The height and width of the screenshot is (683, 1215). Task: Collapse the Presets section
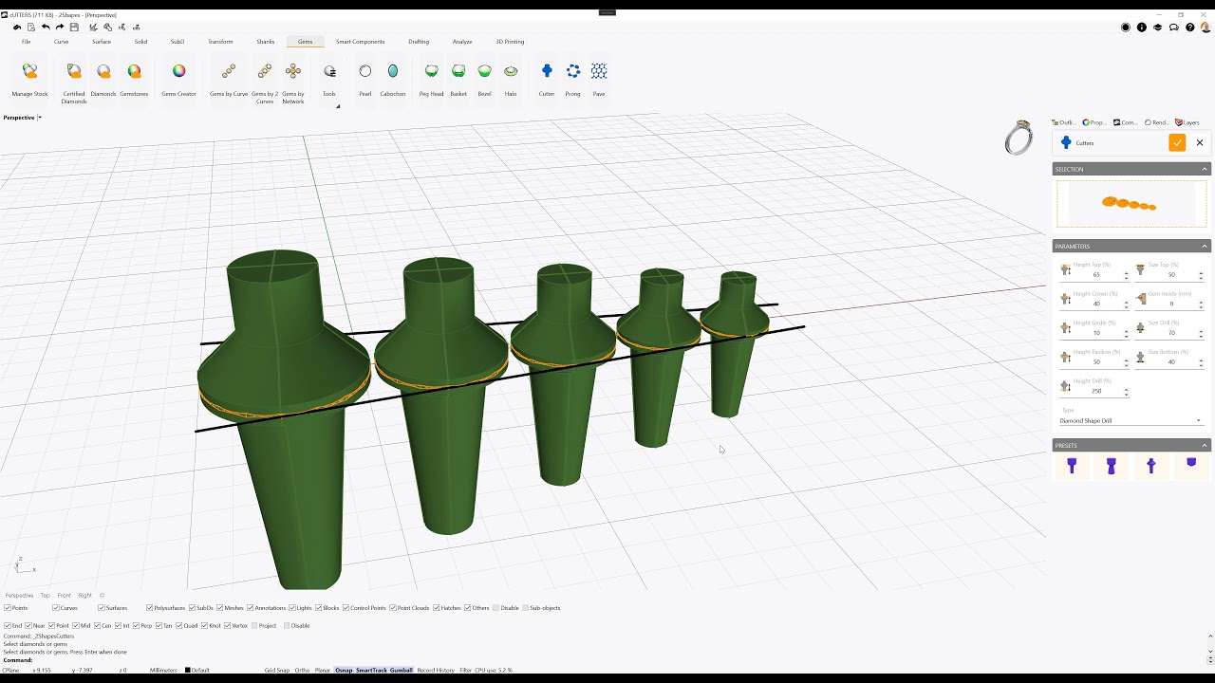tap(1205, 446)
